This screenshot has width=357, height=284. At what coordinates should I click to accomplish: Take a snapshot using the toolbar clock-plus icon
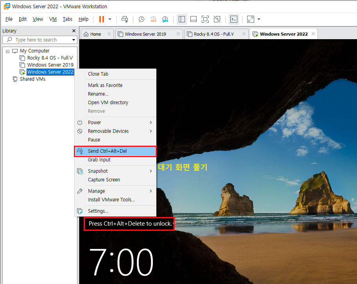point(141,19)
